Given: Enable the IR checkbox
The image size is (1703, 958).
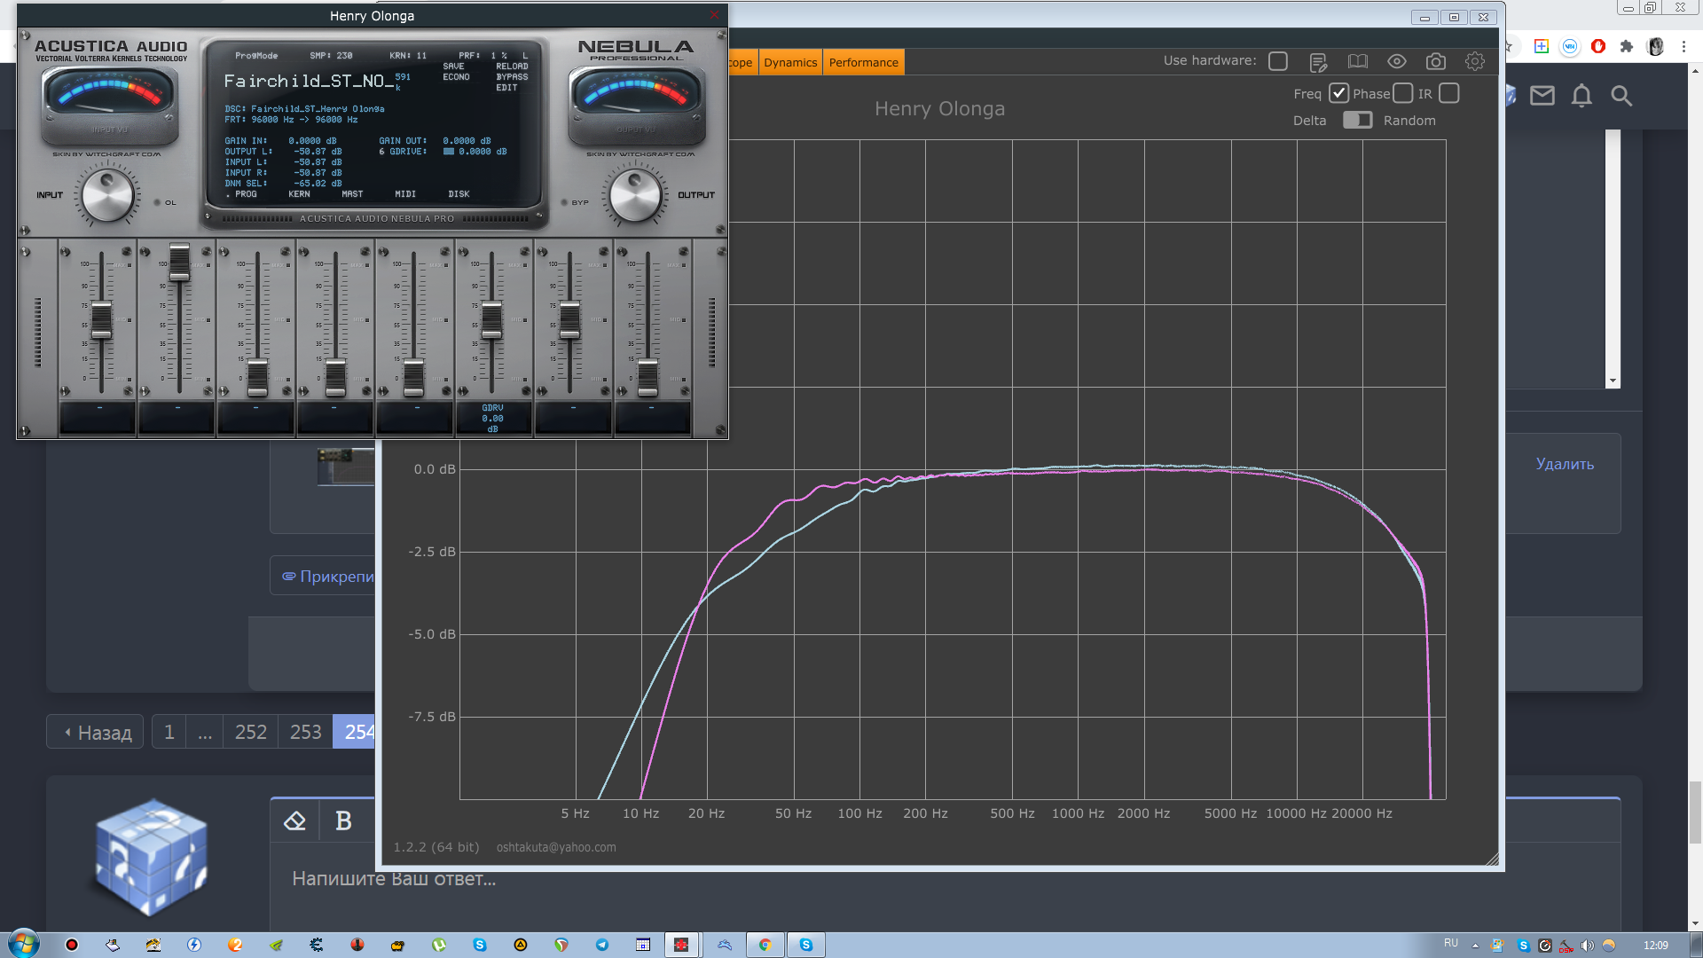Looking at the screenshot, I should pos(1449,93).
